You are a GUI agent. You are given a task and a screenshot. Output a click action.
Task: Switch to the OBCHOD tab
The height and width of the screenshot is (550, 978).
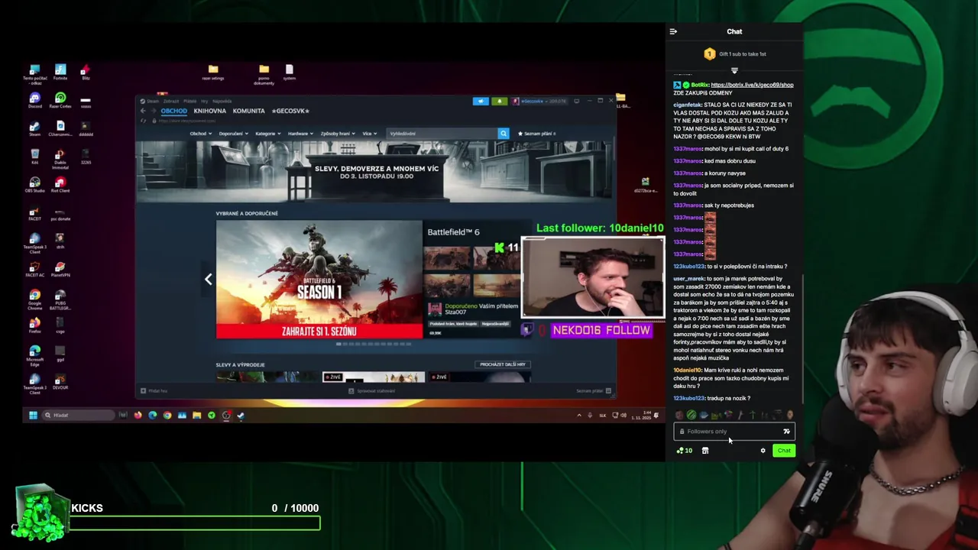(173, 111)
